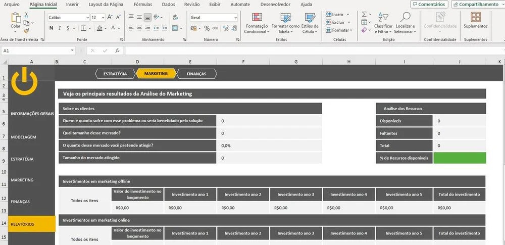
Task: Open Formatar cells menu
Action: tap(339, 30)
